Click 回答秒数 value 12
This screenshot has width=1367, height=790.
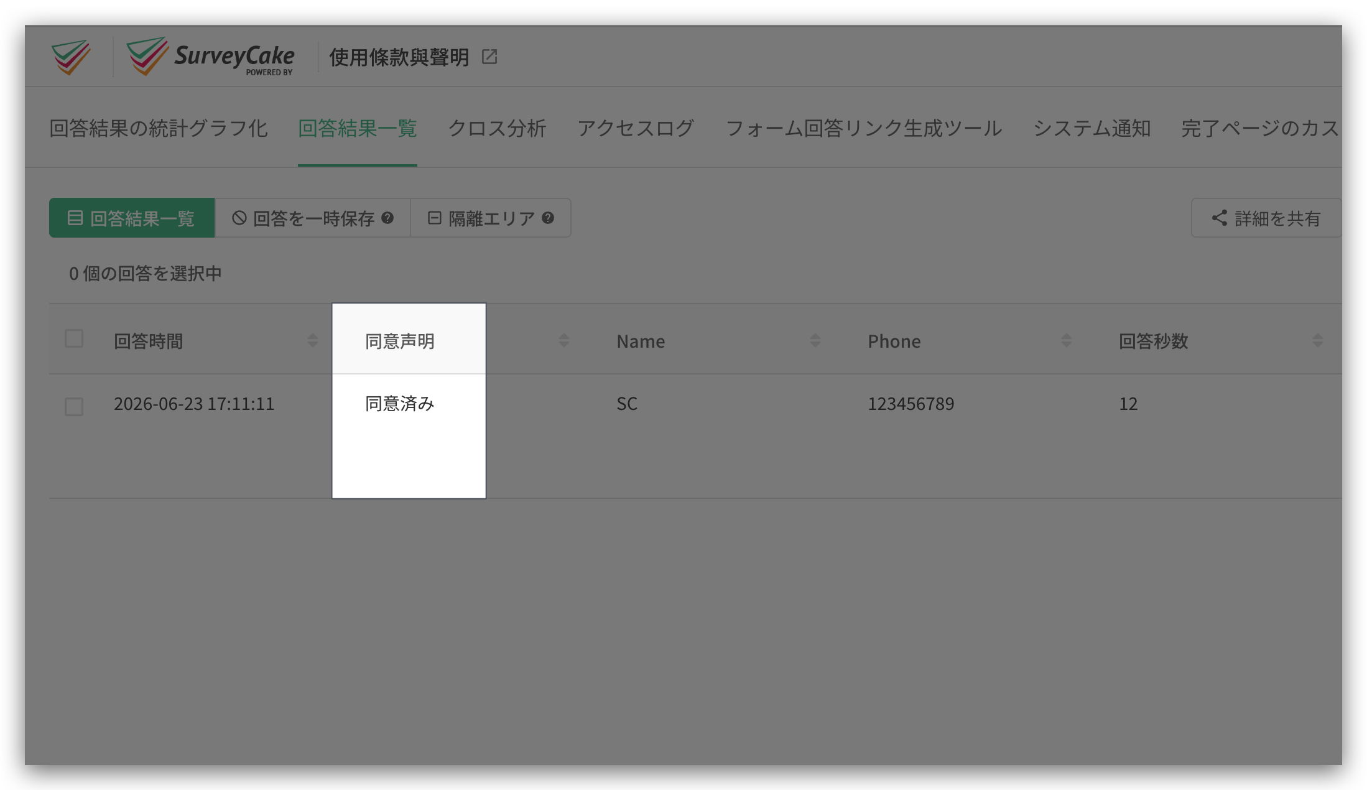(x=1128, y=404)
